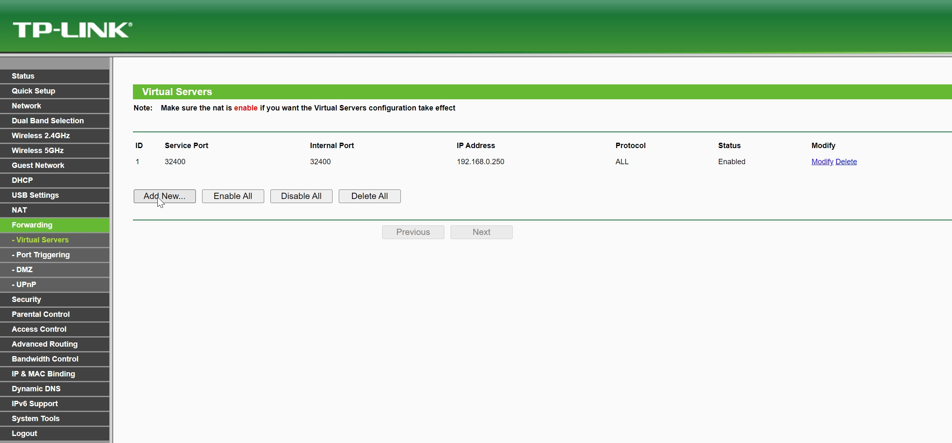Screen dimensions: 952x443
Task: Open Advanced Routing
Action: pyautogui.click(x=55, y=344)
